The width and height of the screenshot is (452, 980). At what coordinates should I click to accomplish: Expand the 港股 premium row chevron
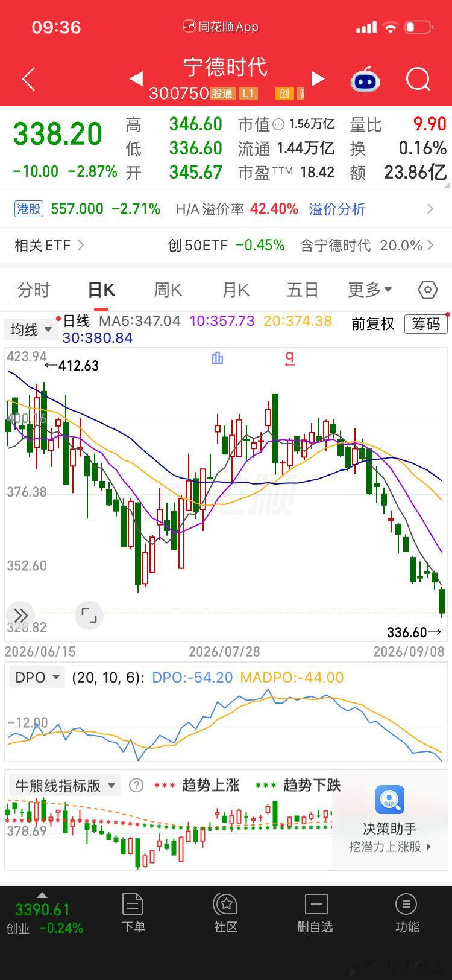[x=430, y=209]
